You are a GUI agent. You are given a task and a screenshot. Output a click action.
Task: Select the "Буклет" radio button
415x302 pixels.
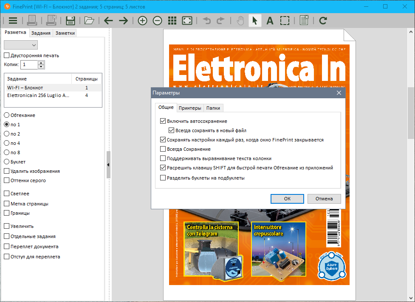6,162
